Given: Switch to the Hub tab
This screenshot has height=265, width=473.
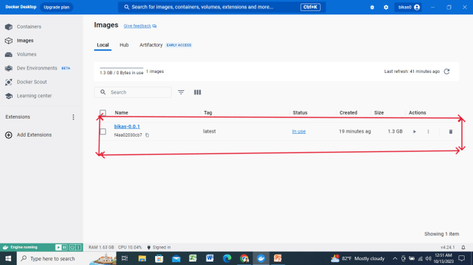Looking at the screenshot, I should pos(124,45).
